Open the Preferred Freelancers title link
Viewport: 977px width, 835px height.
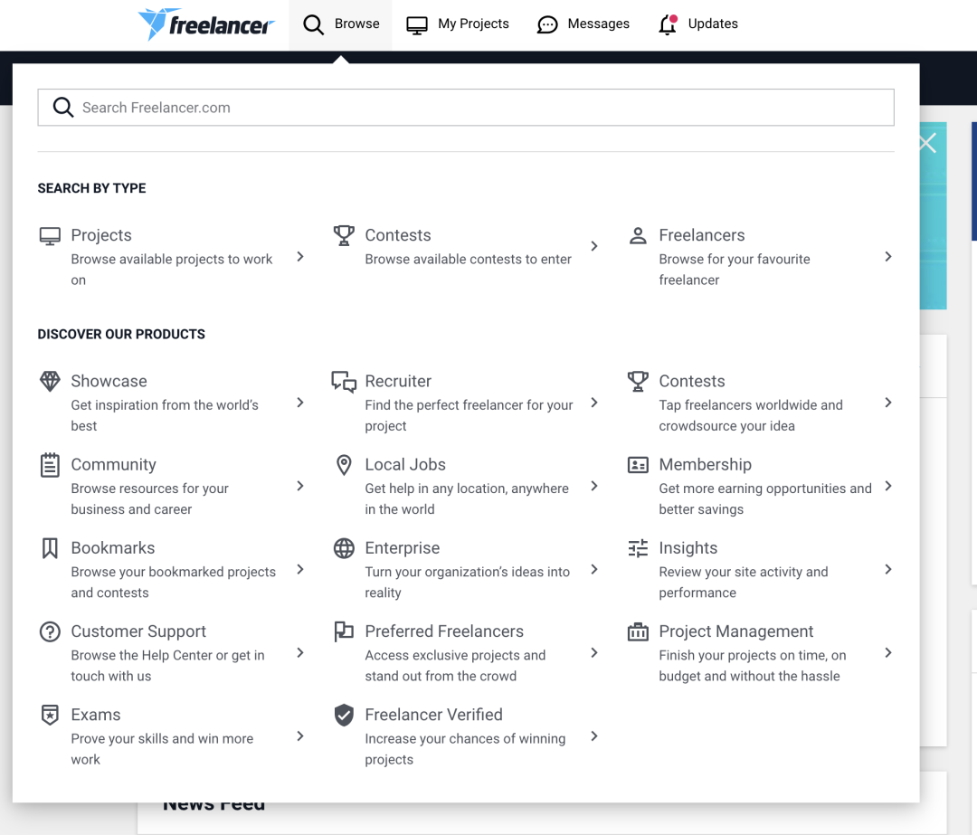tap(444, 631)
